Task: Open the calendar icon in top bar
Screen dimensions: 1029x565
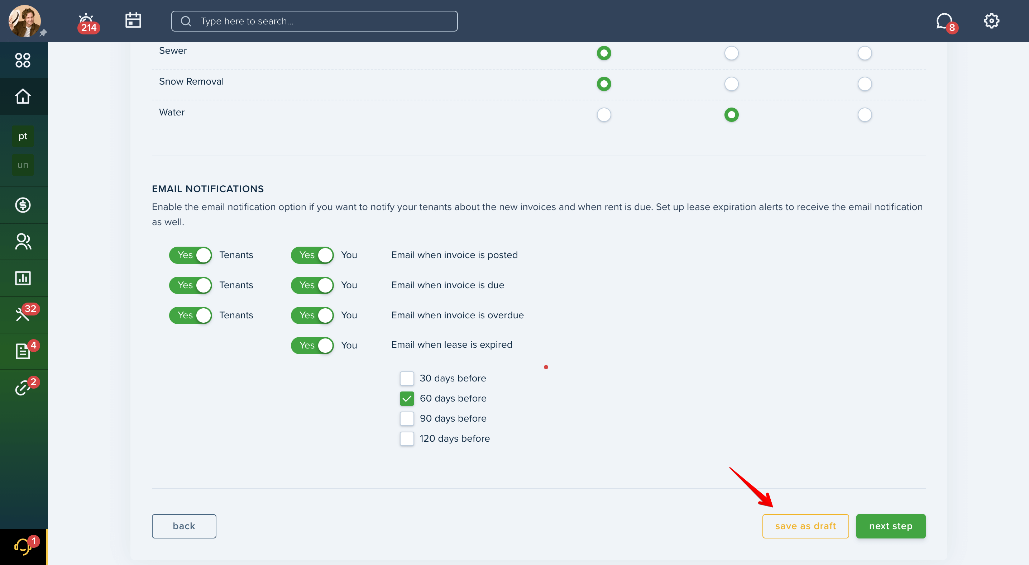Action: coord(133,20)
